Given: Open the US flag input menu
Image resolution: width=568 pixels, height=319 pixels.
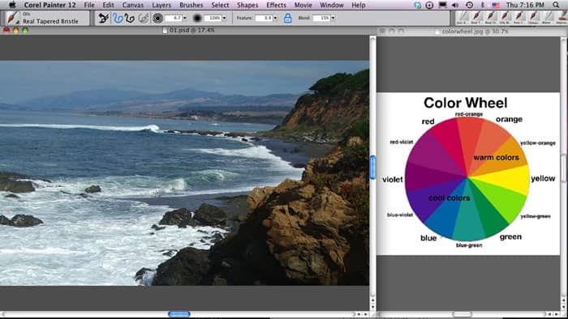Looking at the screenshot, I should (496, 5).
